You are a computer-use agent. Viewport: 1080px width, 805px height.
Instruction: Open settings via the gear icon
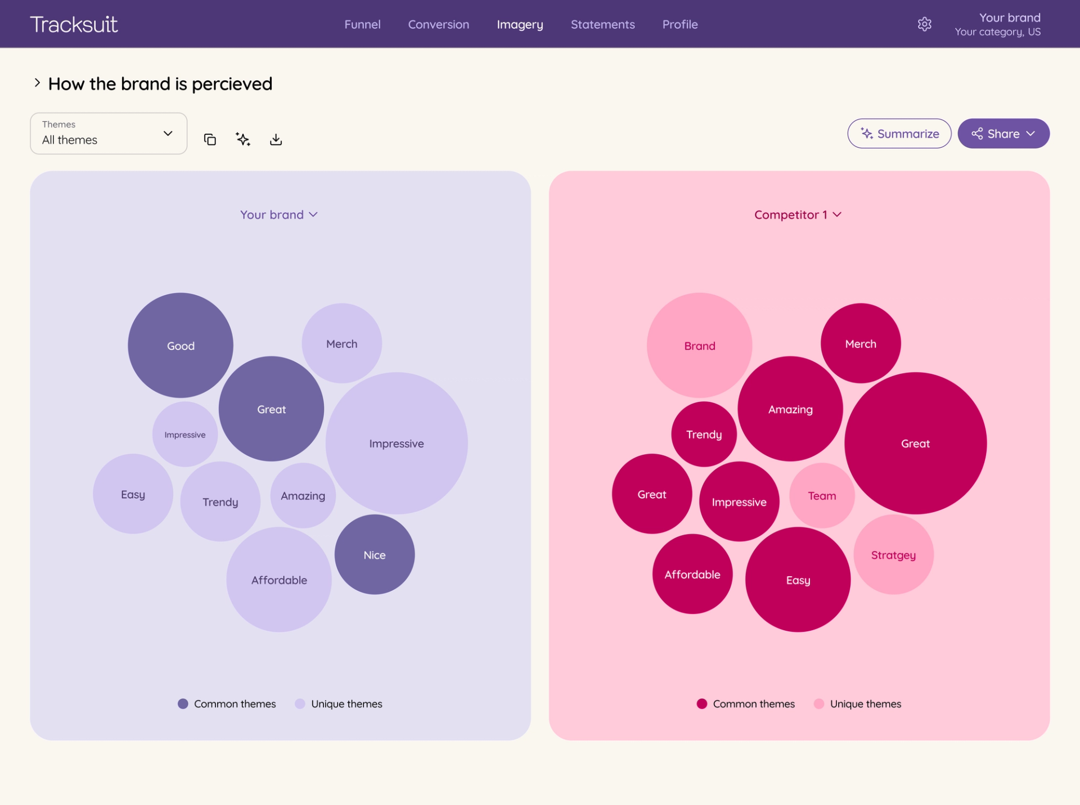(925, 24)
